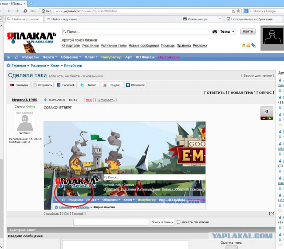Click Поиск в теме button
Image resolution: width=284 pixels, height=249 pixels.
pyautogui.click(x=162, y=222)
